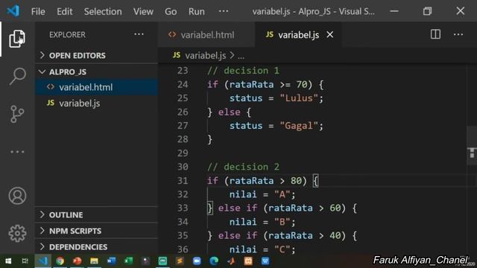Open the Windows Start menu
The width and height of the screenshot is (477, 268).
pos(8,261)
